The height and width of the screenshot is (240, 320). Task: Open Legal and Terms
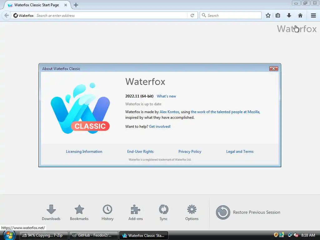coord(240,152)
